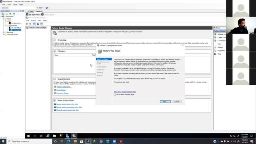This screenshot has width=256, height=144.
Task: Click the sort icon in Connections panel toolbar
Action: tap(14, 14)
